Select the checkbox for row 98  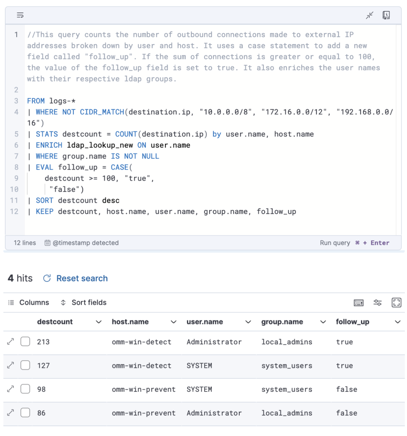tap(25, 389)
